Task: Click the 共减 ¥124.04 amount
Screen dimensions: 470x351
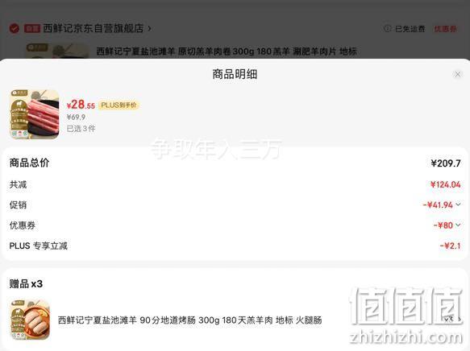Action: tap(446, 184)
